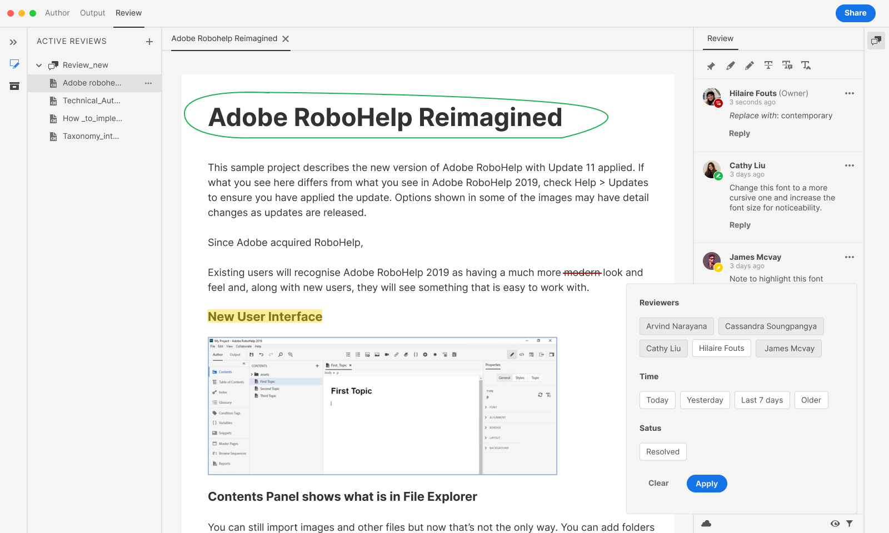The image size is (889, 533).
Task: Toggle the comments panel icon
Action: point(876,41)
